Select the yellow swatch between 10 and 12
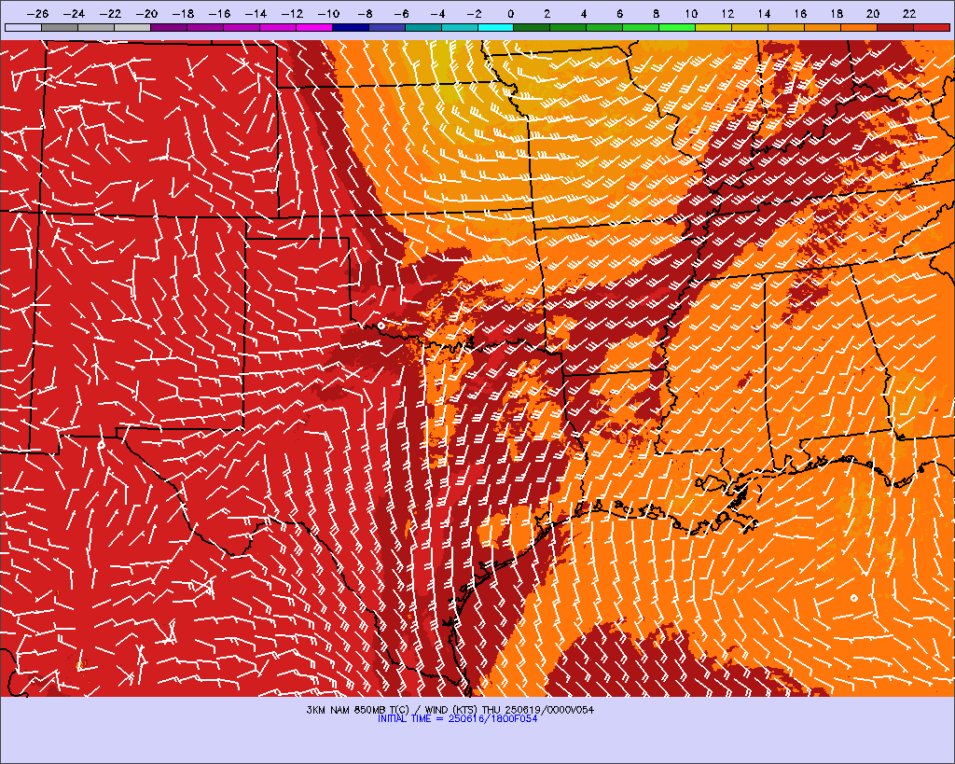955x764 pixels. (713, 27)
